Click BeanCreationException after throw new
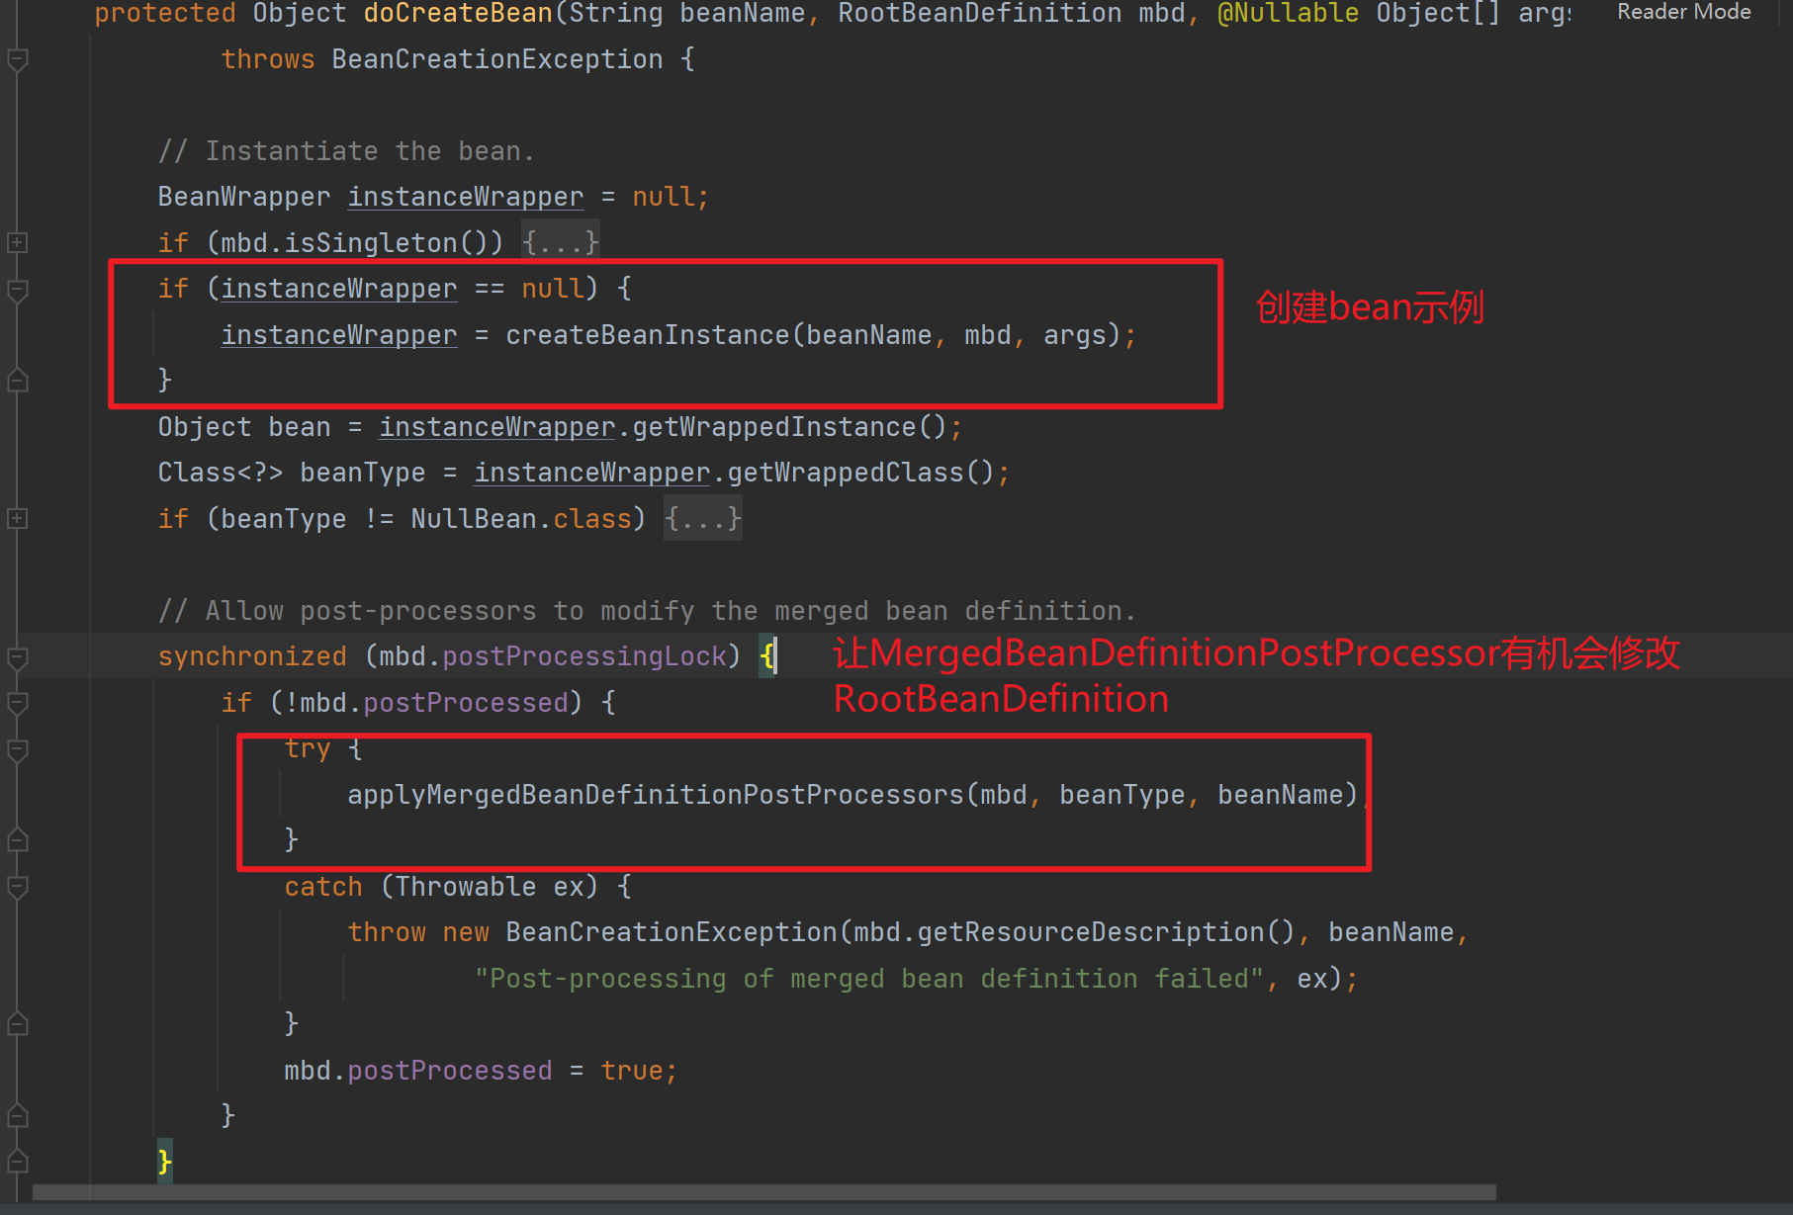The image size is (1793, 1215). coord(672,932)
